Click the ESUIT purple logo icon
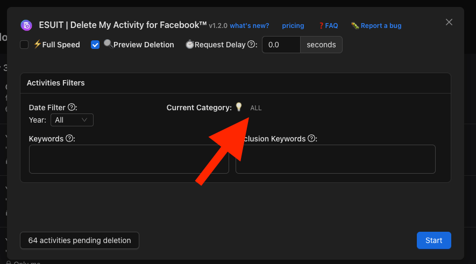The width and height of the screenshot is (476, 264). [x=26, y=25]
